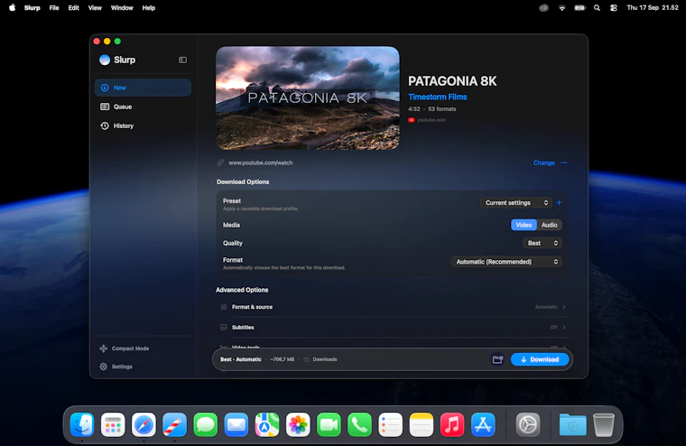Open Spotlight search in the menu bar

(597, 8)
